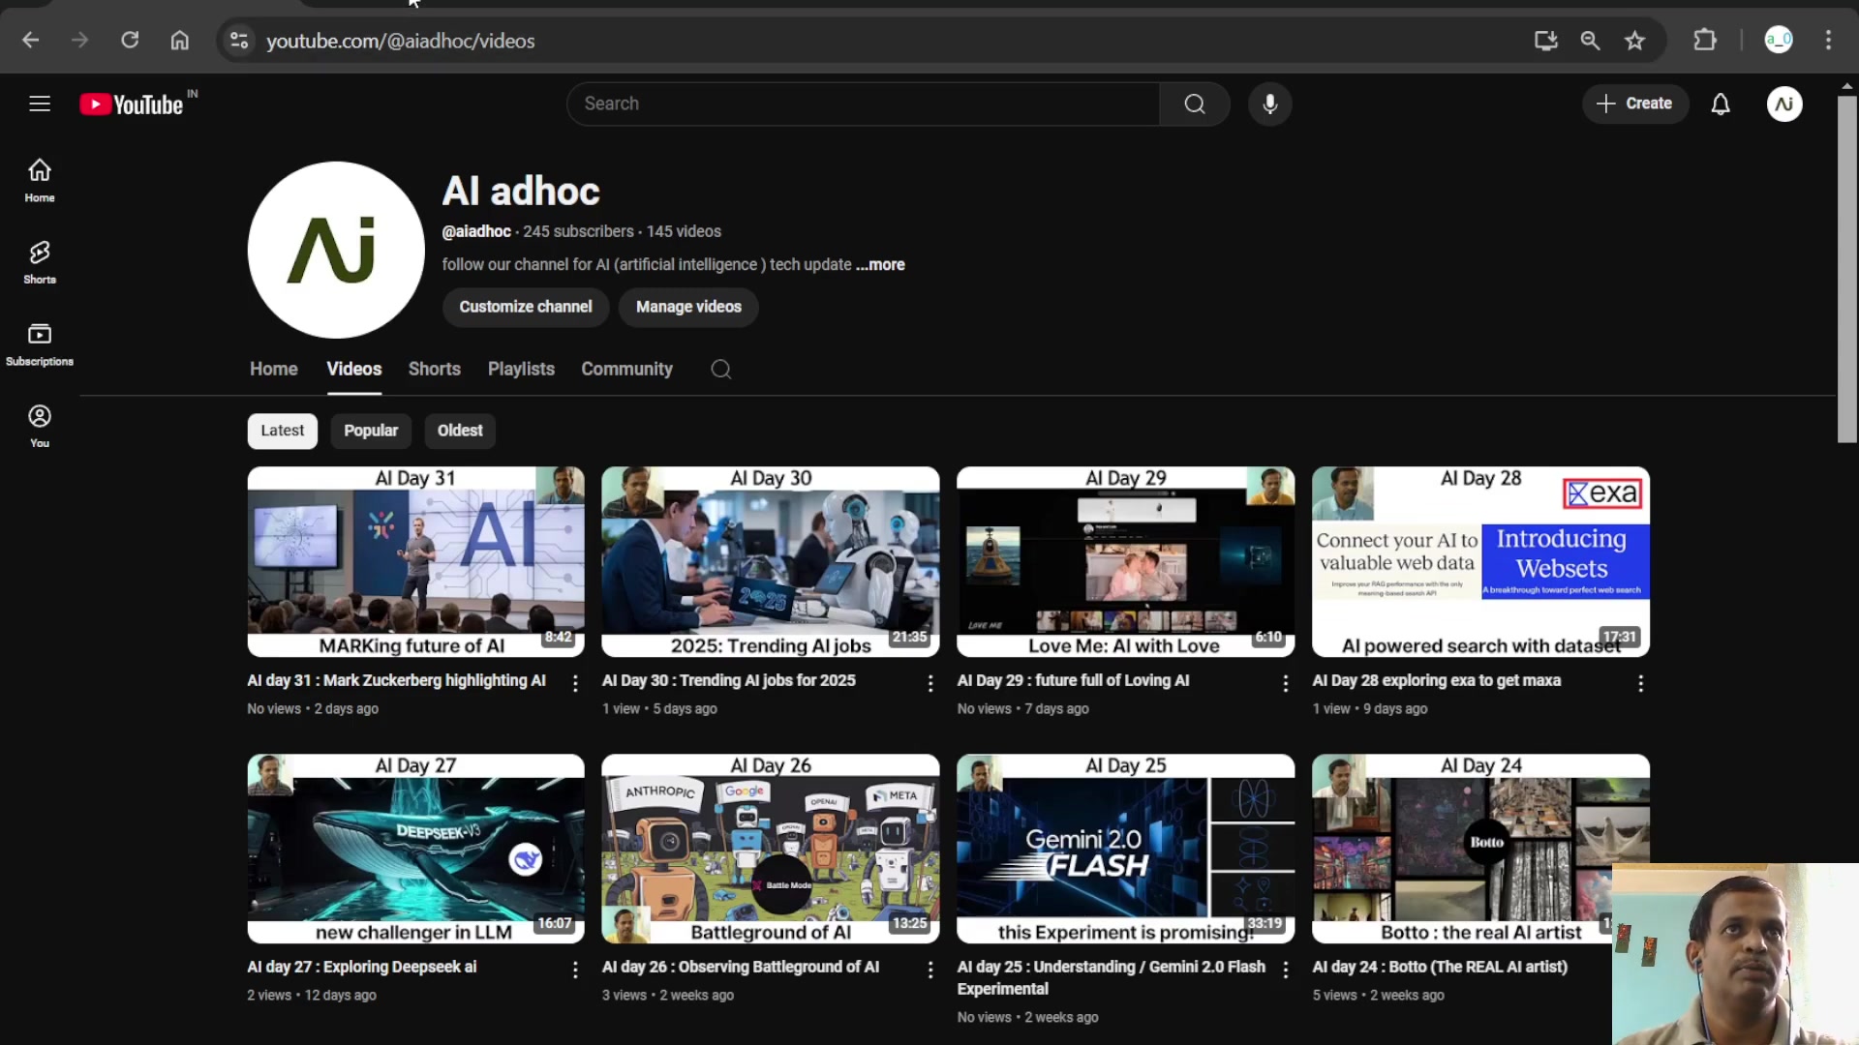Open options menu for AI Day 29 video
The width and height of the screenshot is (1859, 1045).
click(1286, 684)
